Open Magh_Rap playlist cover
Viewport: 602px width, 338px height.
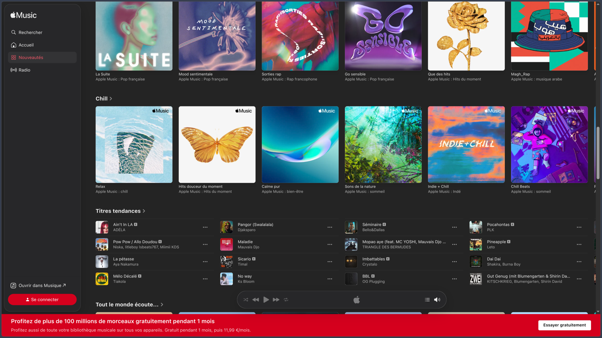click(549, 36)
